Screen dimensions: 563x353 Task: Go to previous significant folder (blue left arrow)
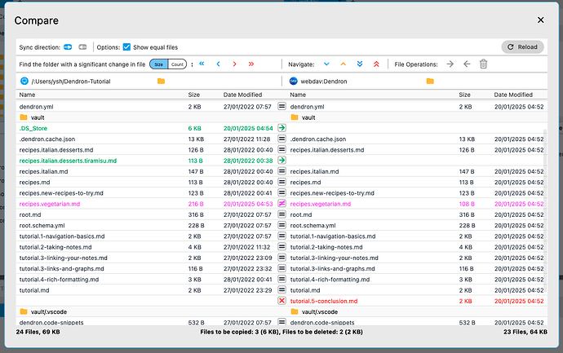point(219,64)
